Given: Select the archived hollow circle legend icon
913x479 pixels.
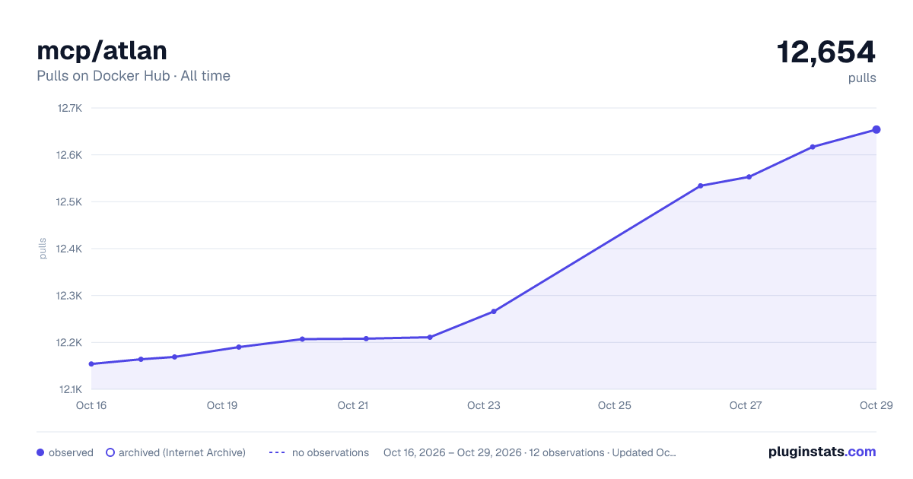Looking at the screenshot, I should coord(110,452).
